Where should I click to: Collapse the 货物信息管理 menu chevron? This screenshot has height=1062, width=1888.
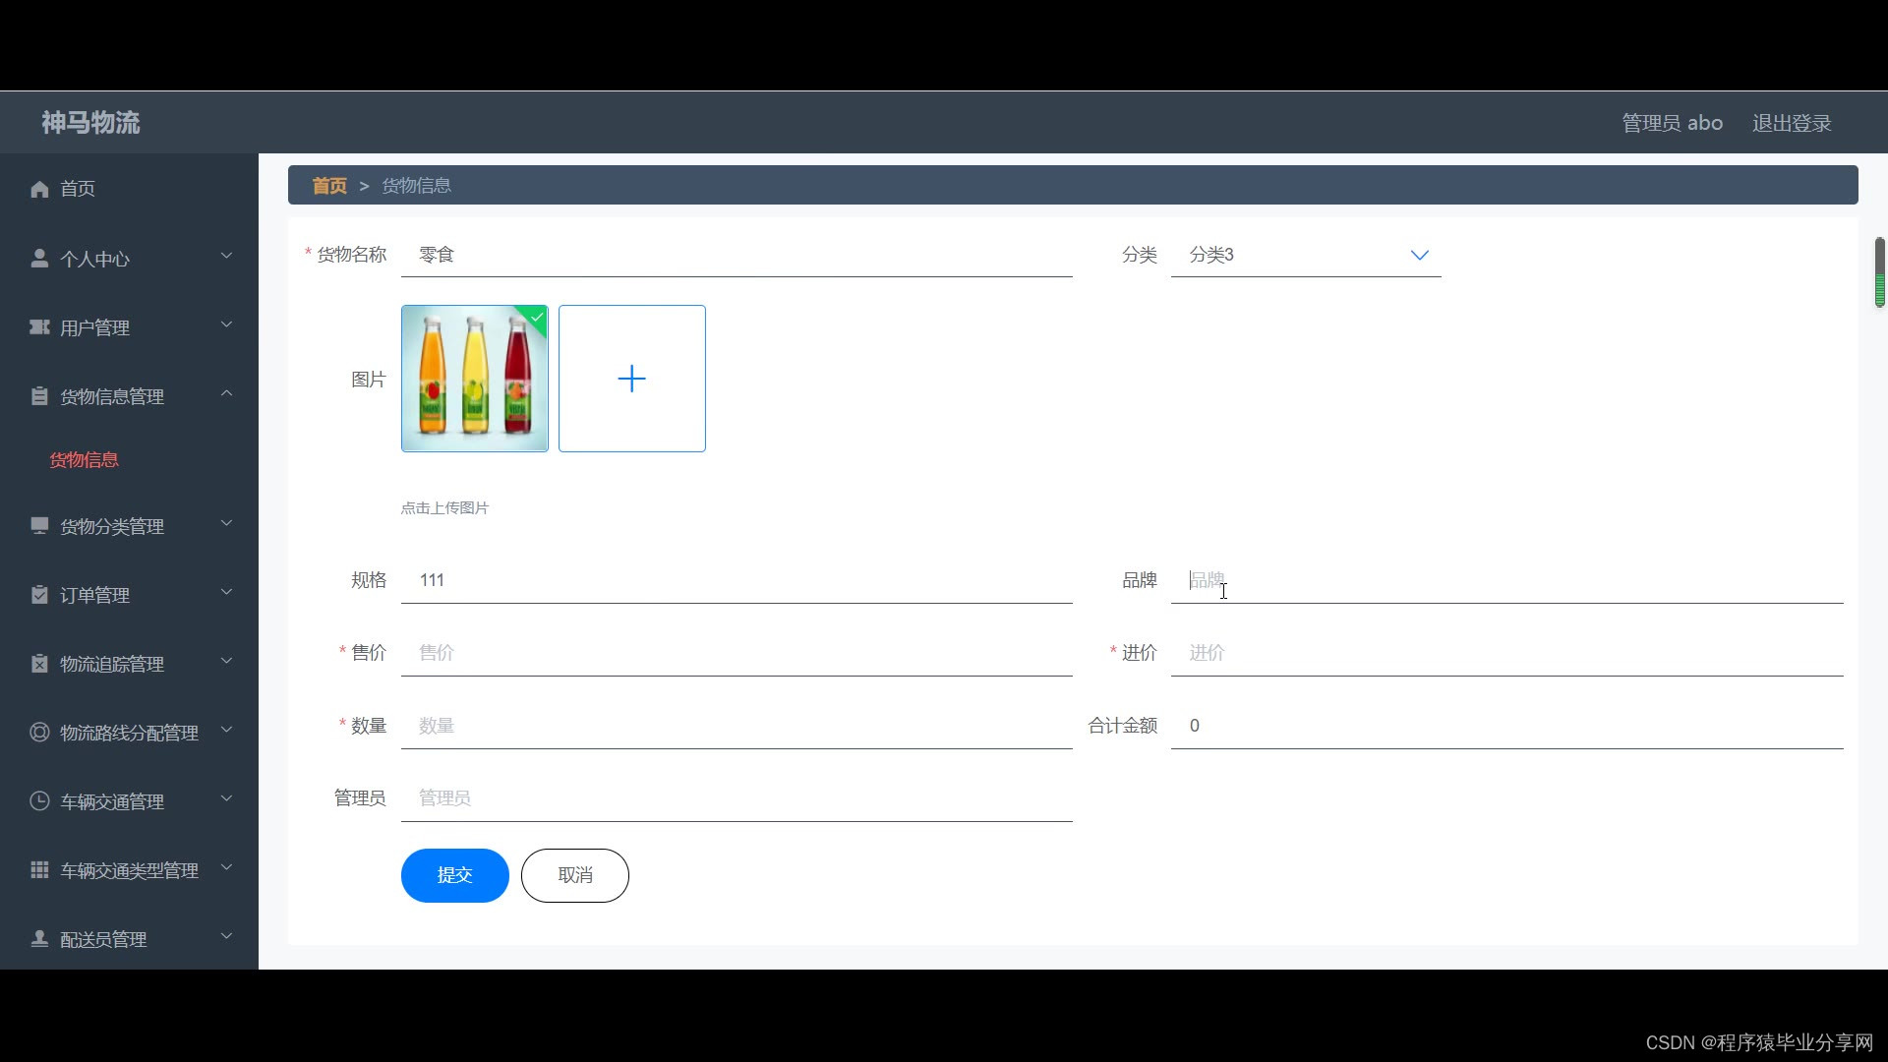[226, 394]
